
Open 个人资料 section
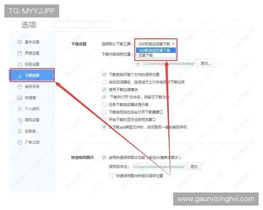(x=32, y=109)
